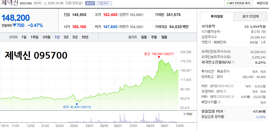
Task: Show the 월봉 candlestick chart
Action: point(164,37)
